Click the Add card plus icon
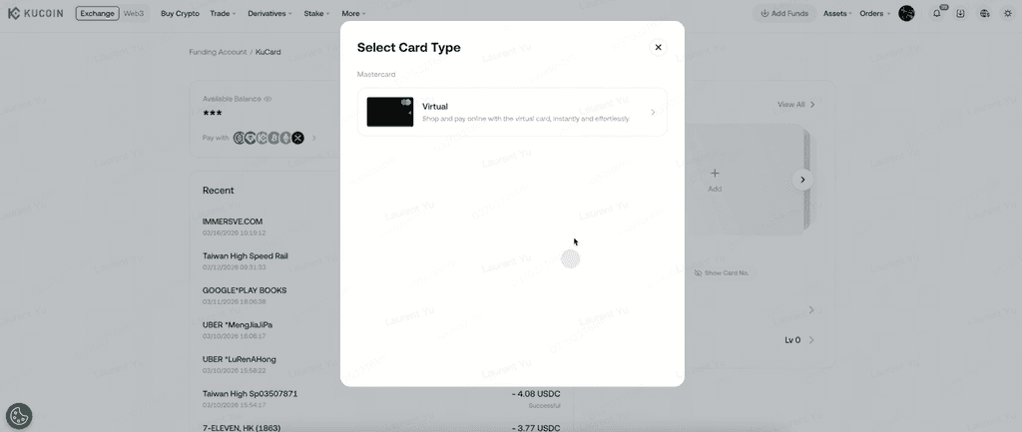 click(x=715, y=173)
